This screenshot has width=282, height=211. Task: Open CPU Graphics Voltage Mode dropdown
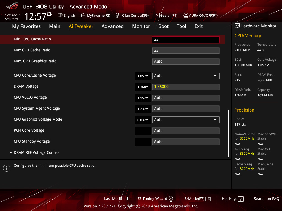click(x=186, y=120)
